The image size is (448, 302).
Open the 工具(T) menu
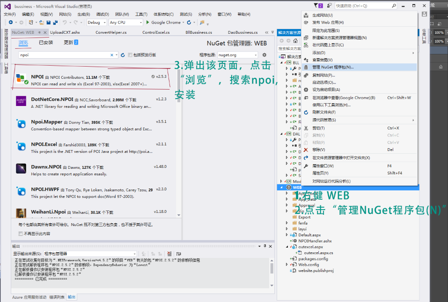tap(142, 14)
